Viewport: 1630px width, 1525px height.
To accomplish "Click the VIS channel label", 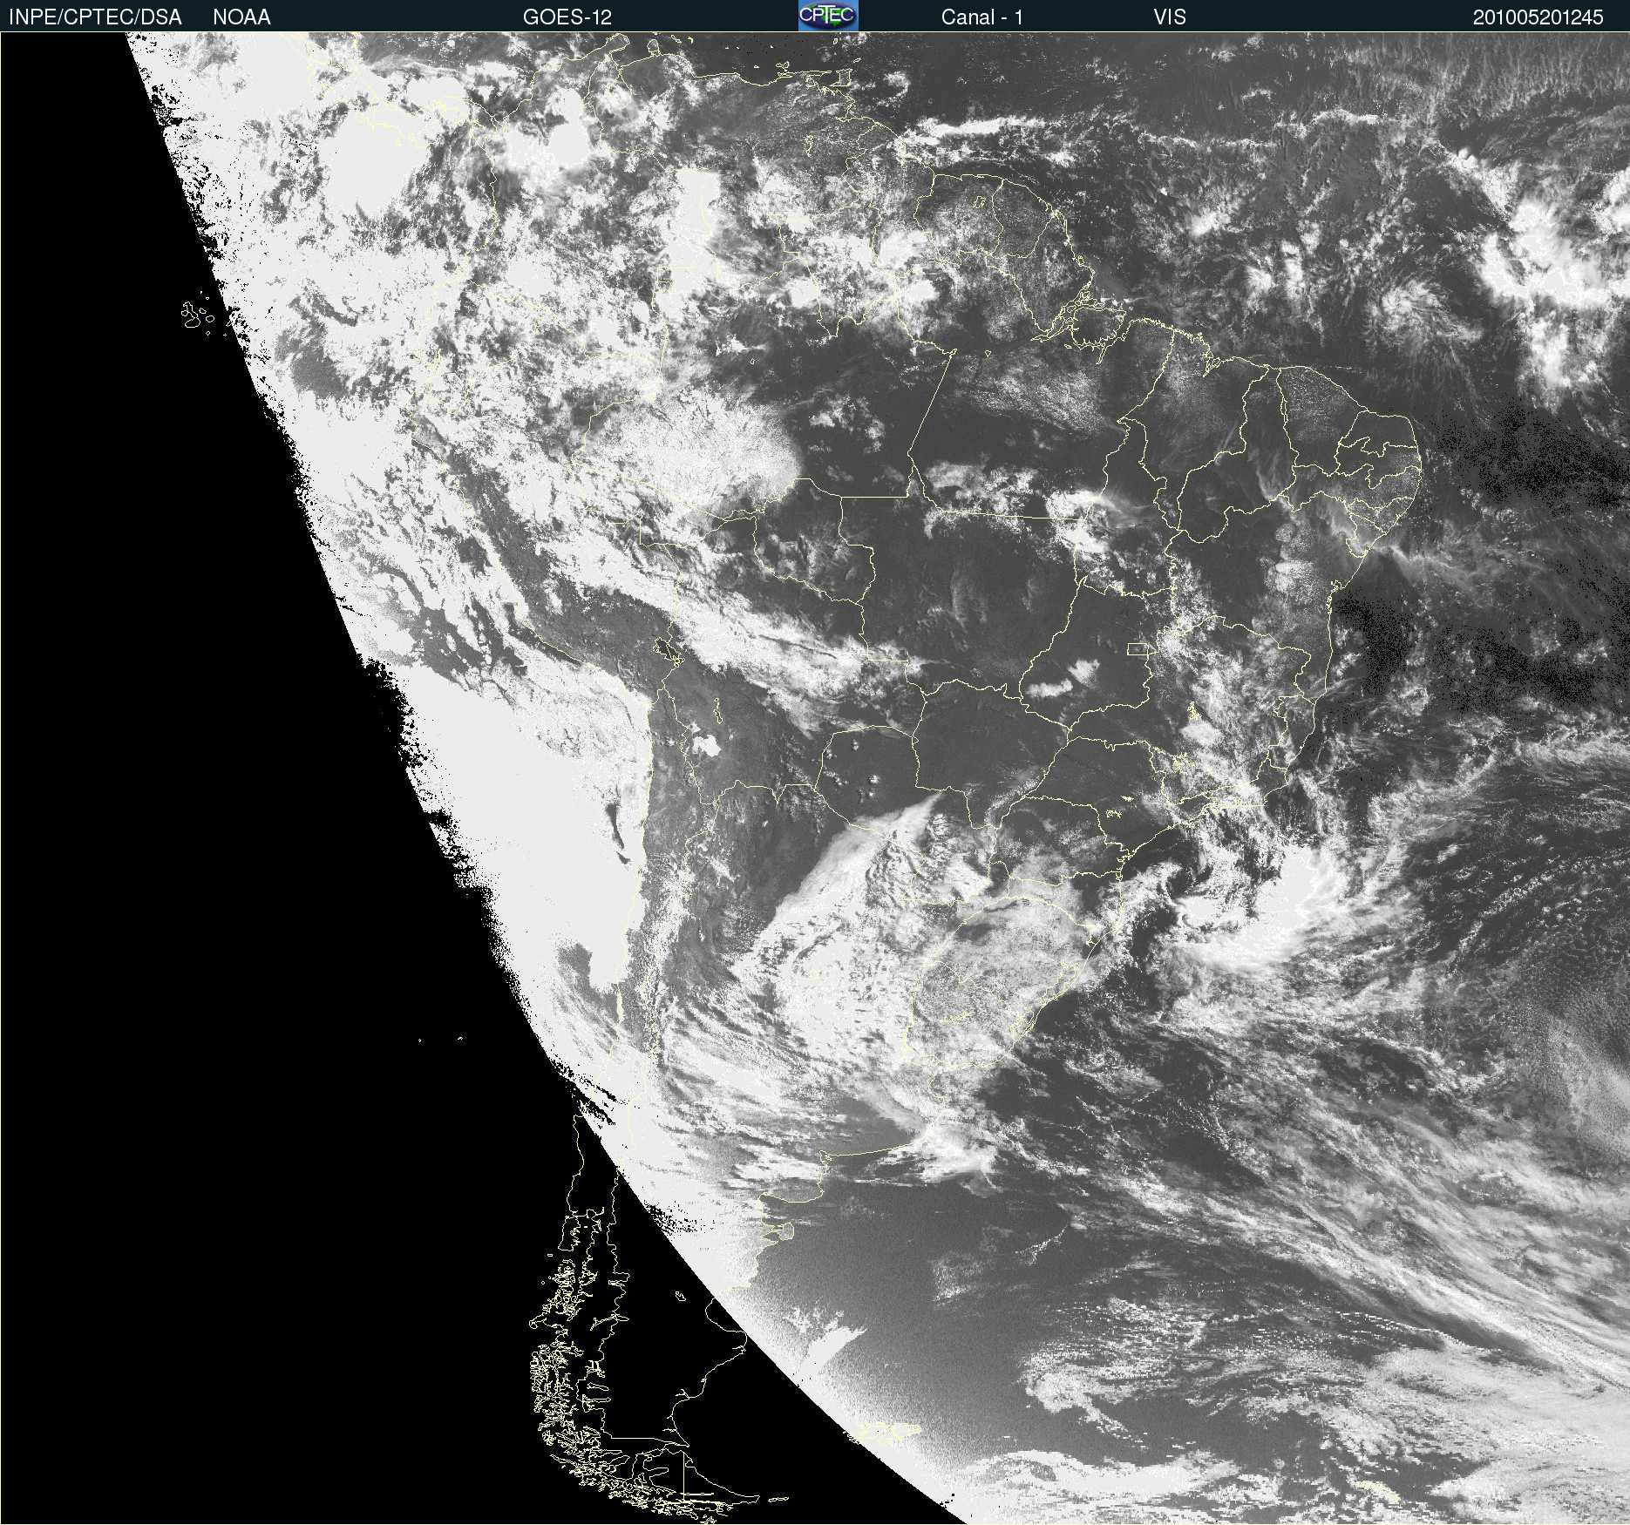I will 1169,17.
